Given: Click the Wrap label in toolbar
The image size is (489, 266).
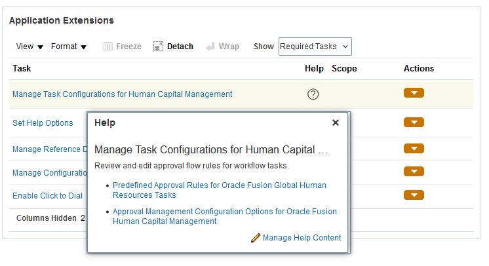Looking at the screenshot, I should point(229,47).
